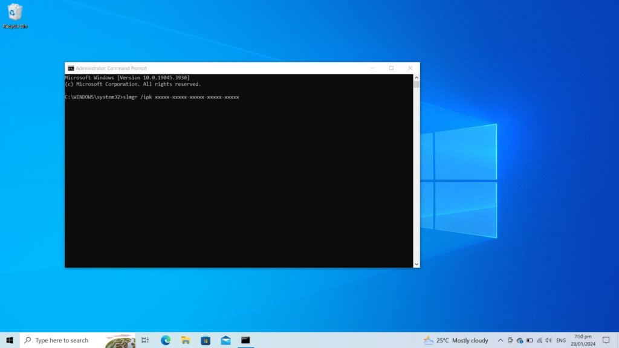Click the Microsoft Windows version line
This screenshot has width=619, height=348.
point(127,78)
